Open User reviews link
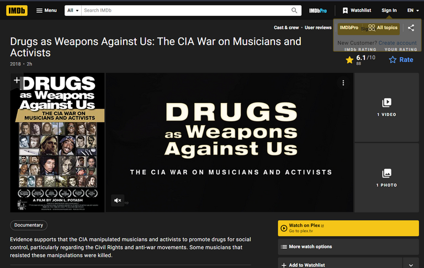424x268 pixels. click(x=318, y=28)
